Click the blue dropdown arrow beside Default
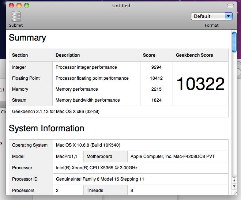241x200 pixels. [229, 16]
